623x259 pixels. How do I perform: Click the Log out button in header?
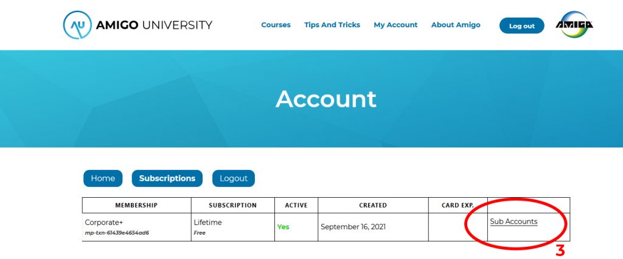pos(521,25)
